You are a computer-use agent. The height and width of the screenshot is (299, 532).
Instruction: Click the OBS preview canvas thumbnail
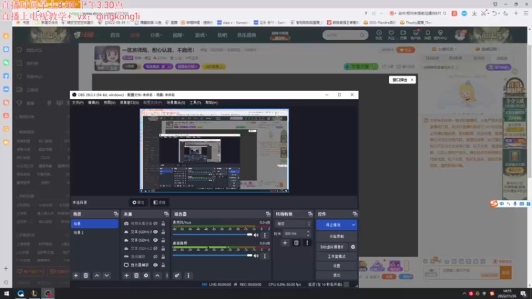click(x=214, y=150)
